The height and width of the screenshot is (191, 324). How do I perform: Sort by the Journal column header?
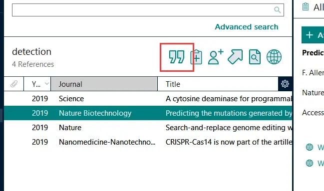click(x=104, y=84)
